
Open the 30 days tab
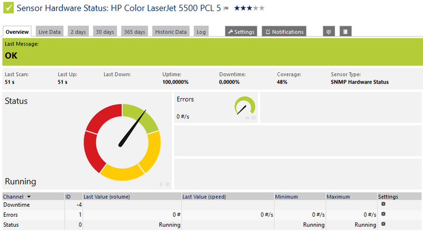(x=105, y=32)
